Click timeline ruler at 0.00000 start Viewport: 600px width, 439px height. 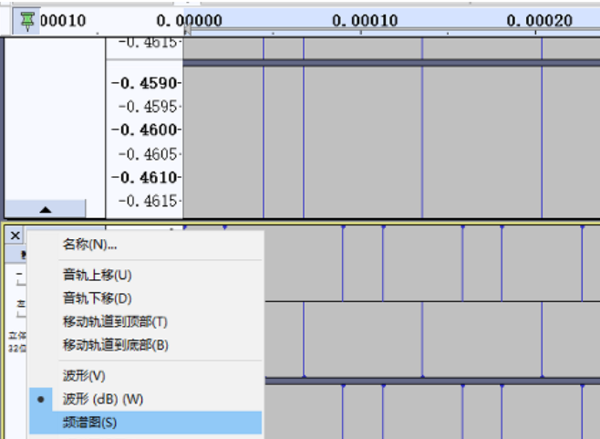189,21
